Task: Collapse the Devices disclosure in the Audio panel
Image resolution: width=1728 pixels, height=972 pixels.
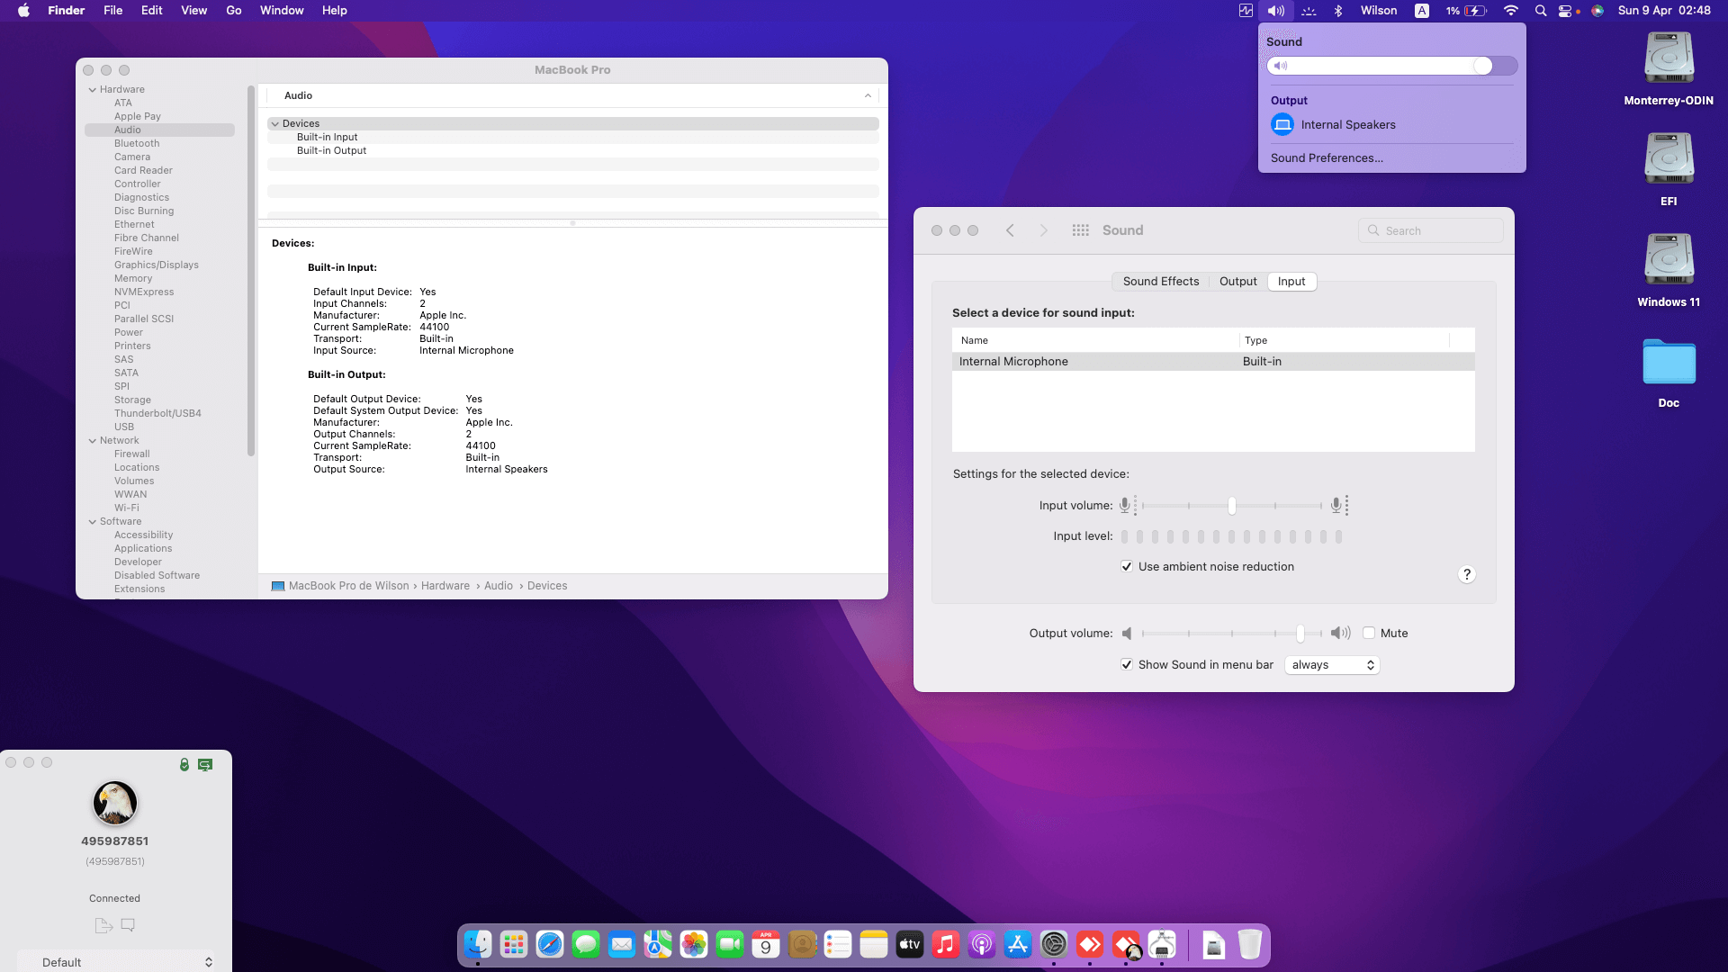Action: point(275,123)
